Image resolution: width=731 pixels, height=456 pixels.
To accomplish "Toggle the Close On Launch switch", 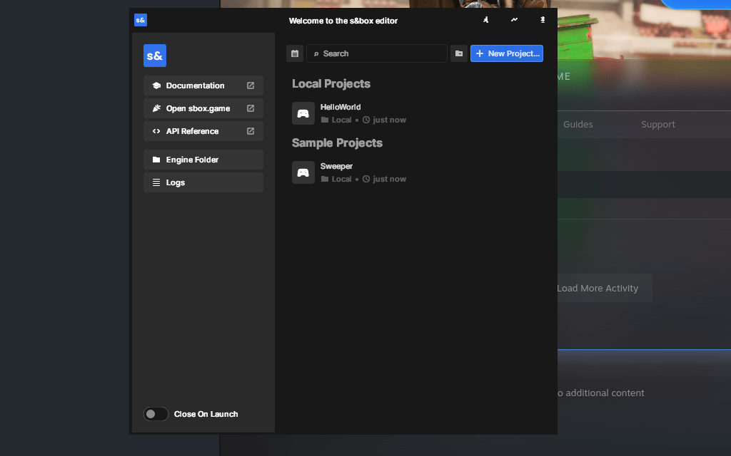I will pyautogui.click(x=156, y=414).
